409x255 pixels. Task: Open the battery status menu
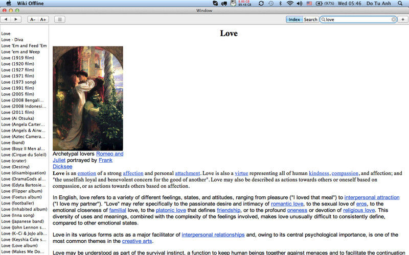(325, 4)
